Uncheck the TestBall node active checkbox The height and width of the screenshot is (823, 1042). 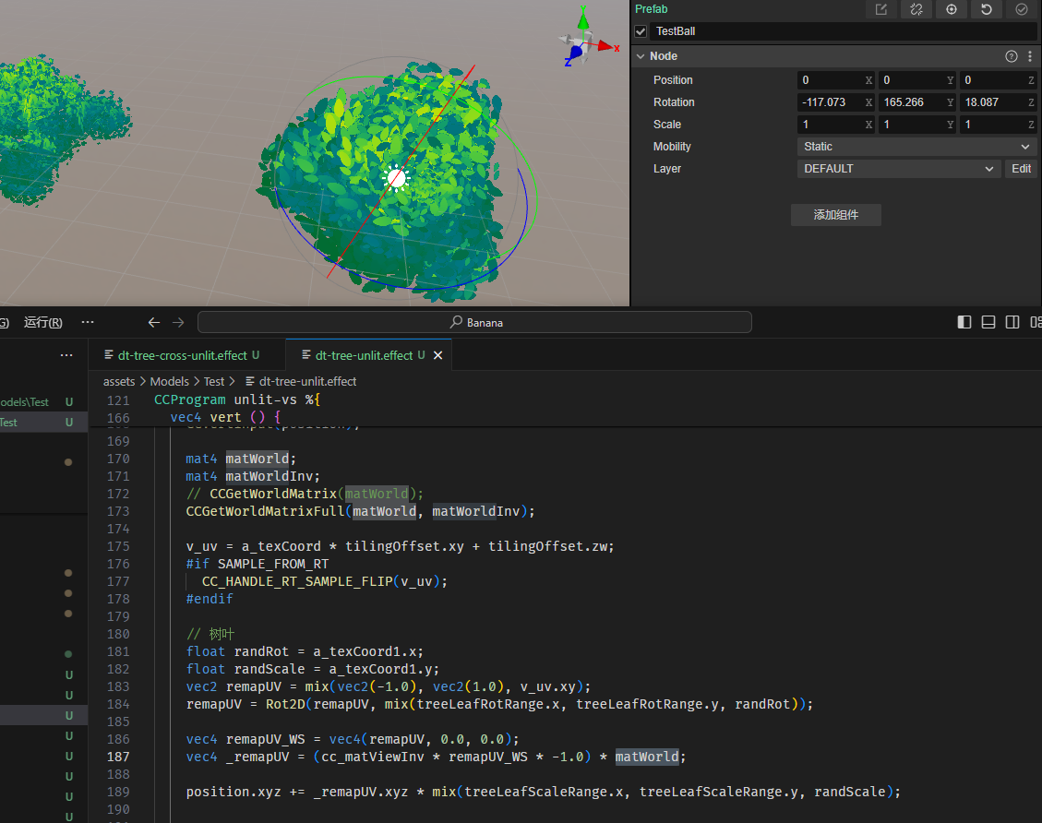(x=641, y=31)
